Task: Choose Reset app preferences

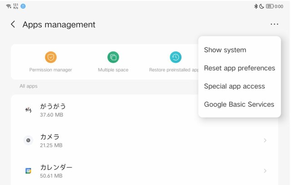Action: point(239,68)
